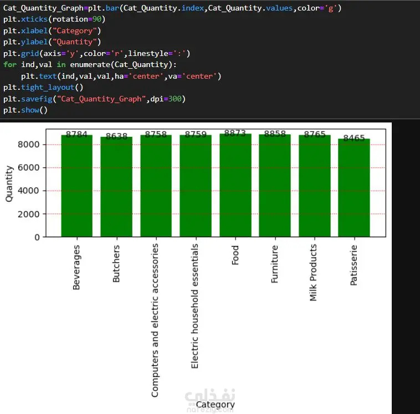Click the plt.show() line

tap(25, 110)
